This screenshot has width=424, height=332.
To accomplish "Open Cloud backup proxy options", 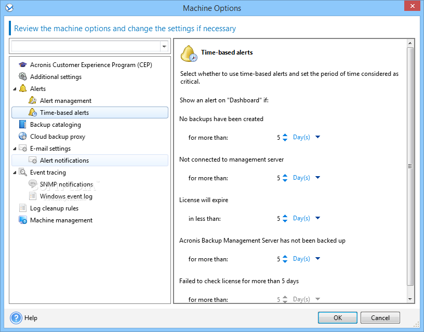I will 58,137.
